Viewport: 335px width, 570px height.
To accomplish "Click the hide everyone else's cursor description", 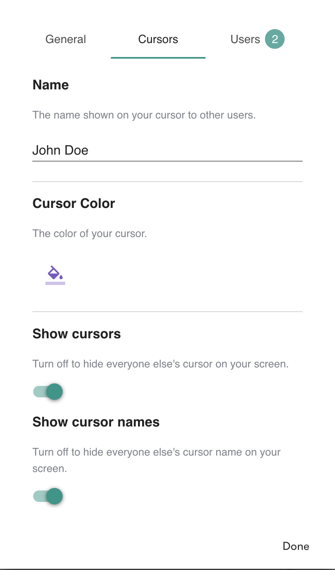I will click(x=161, y=364).
